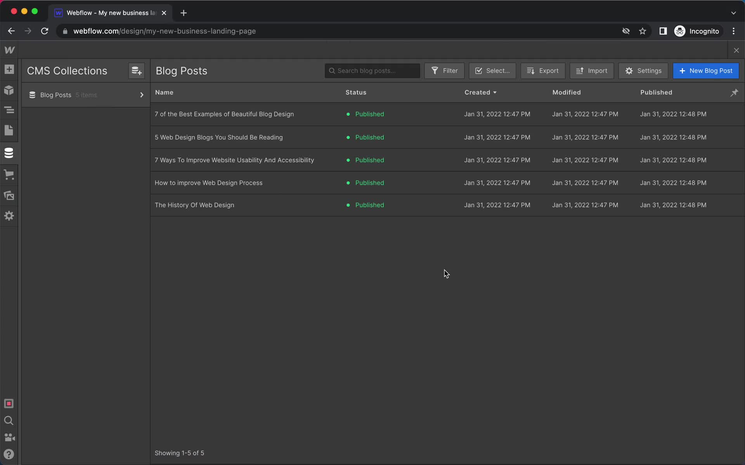Sort by the Name column header
The width and height of the screenshot is (745, 465).
tap(164, 93)
